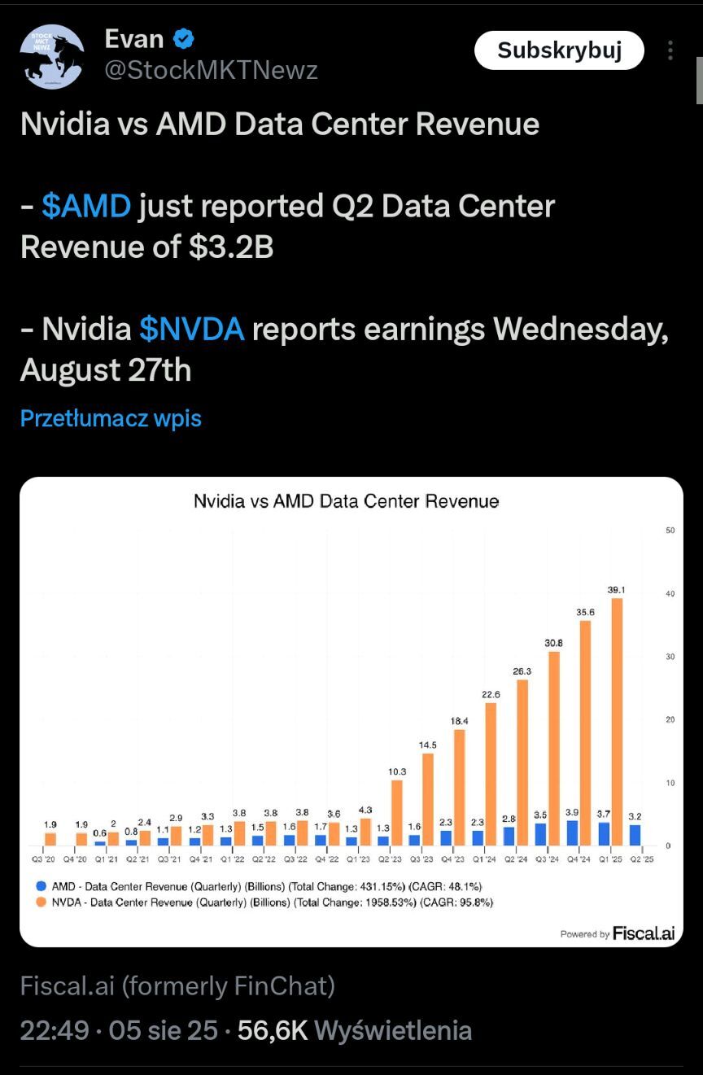The height and width of the screenshot is (1075, 703).
Task: Click Przetłumacz wpis to translate the post
Action: click(111, 418)
